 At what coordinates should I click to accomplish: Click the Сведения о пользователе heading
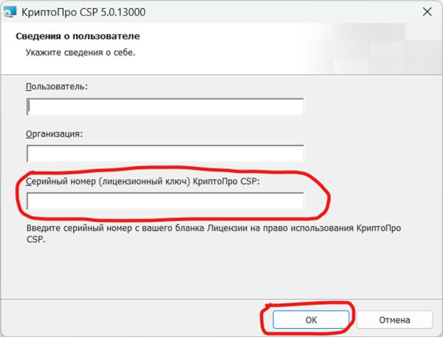pyautogui.click(x=78, y=36)
